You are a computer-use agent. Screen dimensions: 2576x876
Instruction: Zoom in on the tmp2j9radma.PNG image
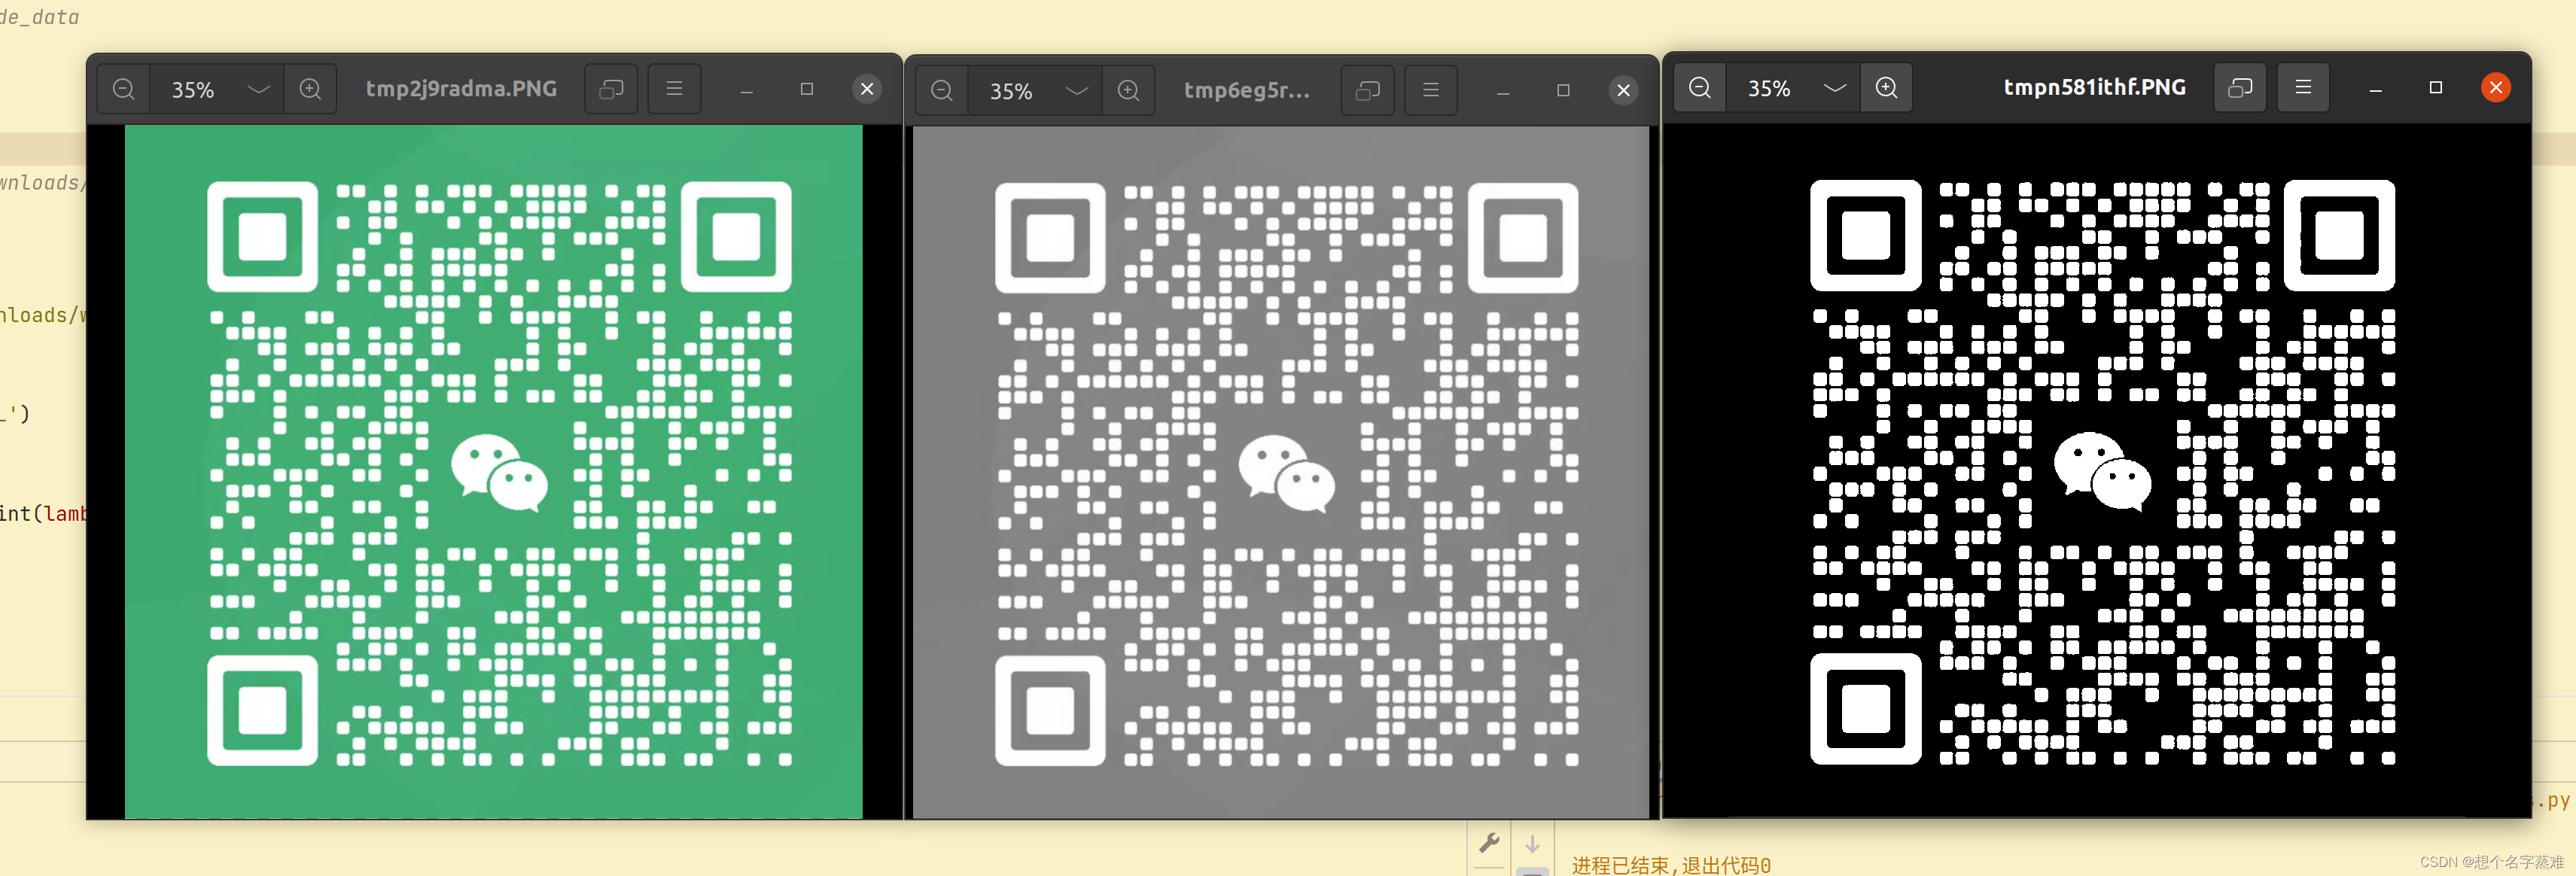[x=310, y=89]
